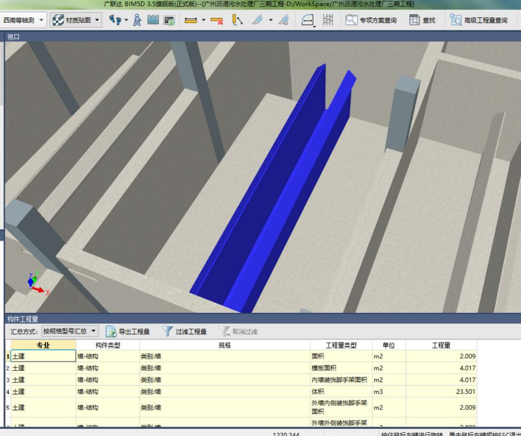
Task: Click the 墙-结构 cell in row 3
Action: [107, 380]
